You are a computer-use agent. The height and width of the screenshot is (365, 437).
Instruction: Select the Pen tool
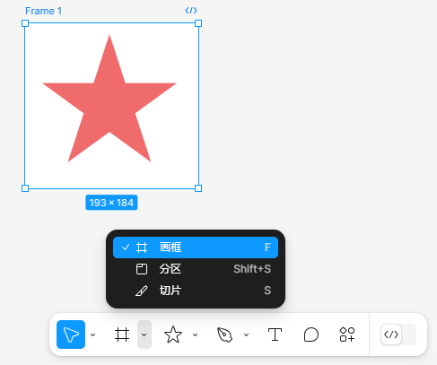(224, 335)
